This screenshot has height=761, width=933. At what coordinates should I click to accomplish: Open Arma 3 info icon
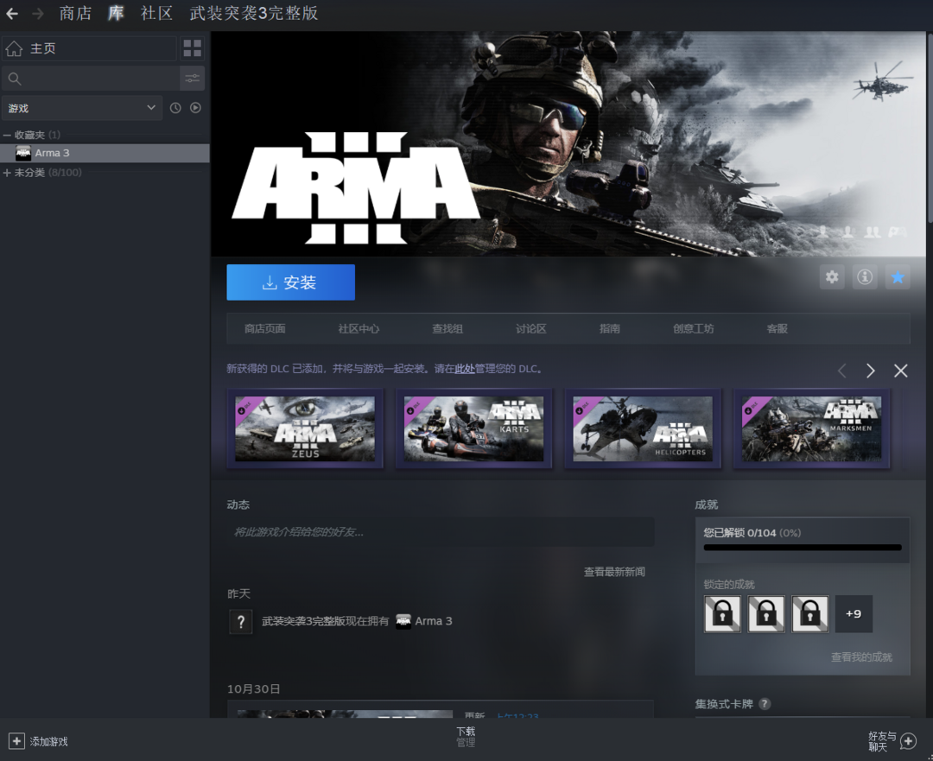click(865, 277)
